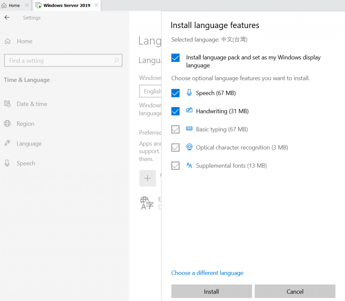Image resolution: width=345 pixels, height=301 pixels.
Task: Click the Windows Server 2019 VM tab icon
Action: click(39, 5)
